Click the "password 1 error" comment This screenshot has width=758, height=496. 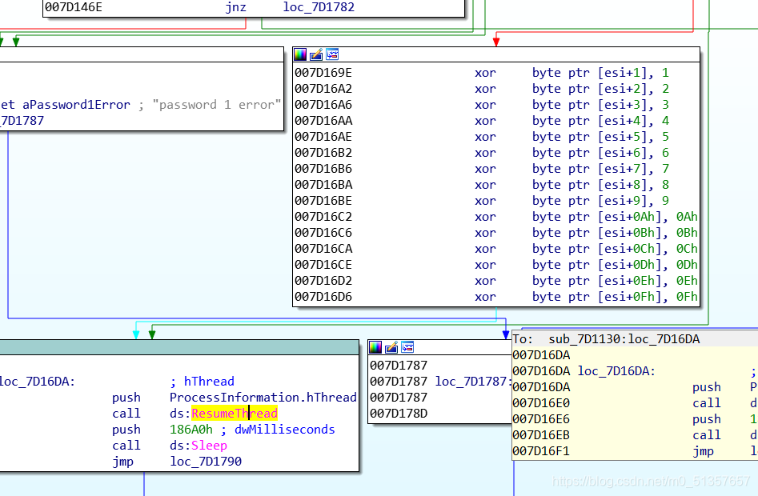[217, 105]
